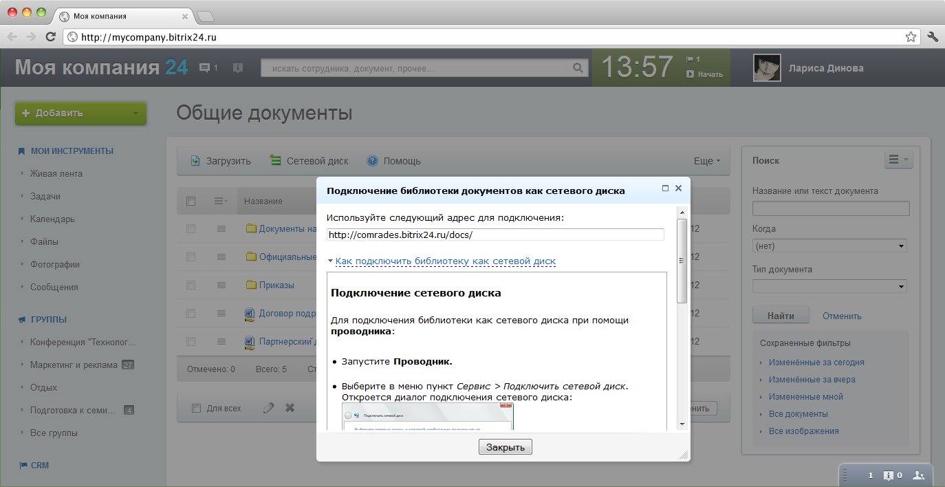The image size is (945, 487).
Task: Open the Тип документа dropdown
Action: [x=829, y=286]
